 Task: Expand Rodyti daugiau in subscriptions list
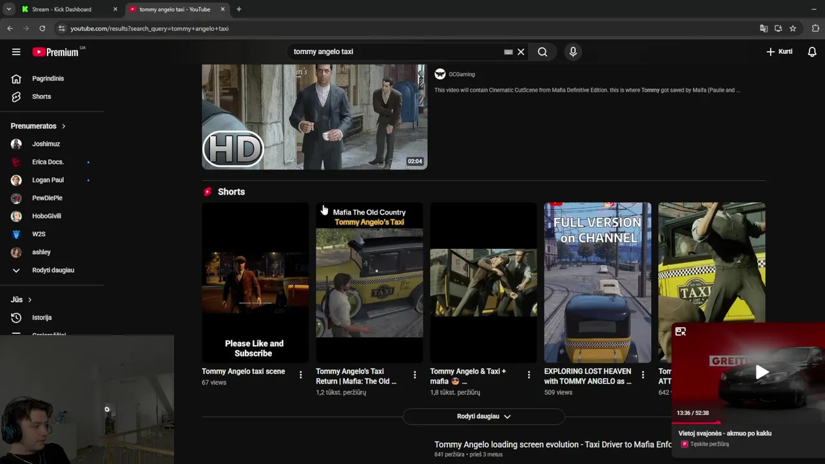[52, 270]
